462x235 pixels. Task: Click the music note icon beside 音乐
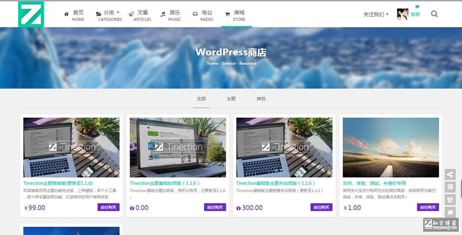tap(163, 14)
